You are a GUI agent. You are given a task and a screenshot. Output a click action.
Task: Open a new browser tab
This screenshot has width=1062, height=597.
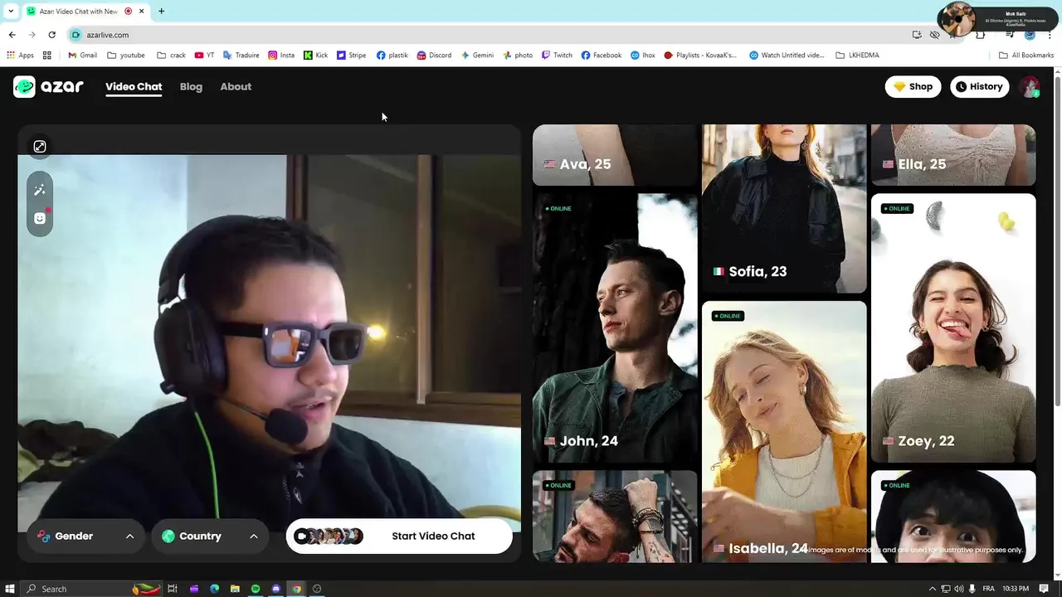click(x=161, y=11)
